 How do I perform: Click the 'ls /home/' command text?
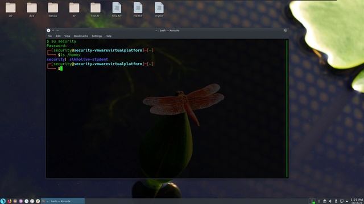point(71,55)
